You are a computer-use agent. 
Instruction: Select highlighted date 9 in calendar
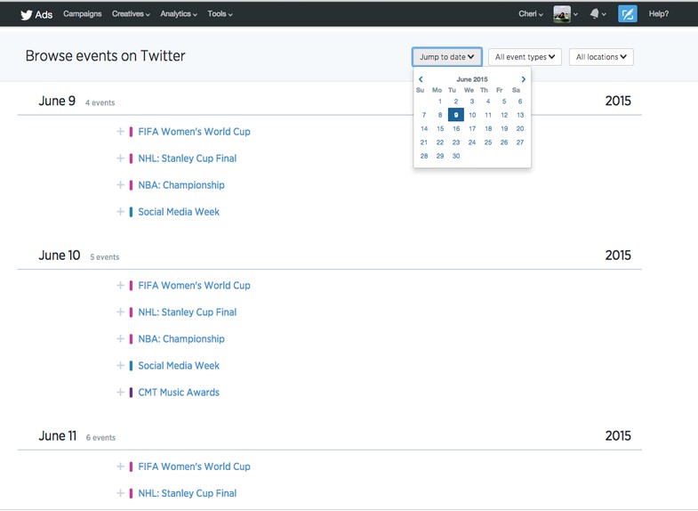click(x=456, y=115)
